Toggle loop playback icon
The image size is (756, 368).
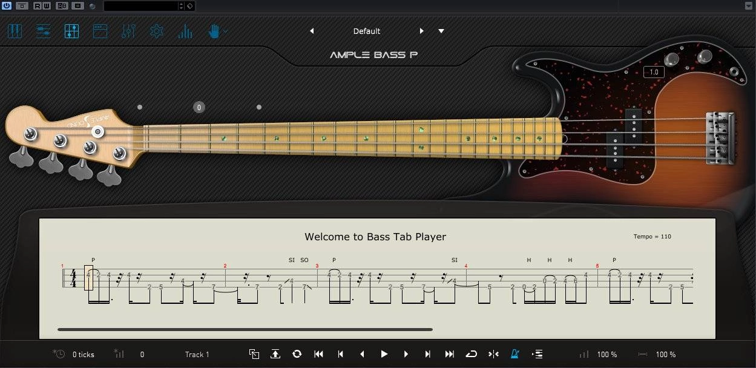(472, 354)
